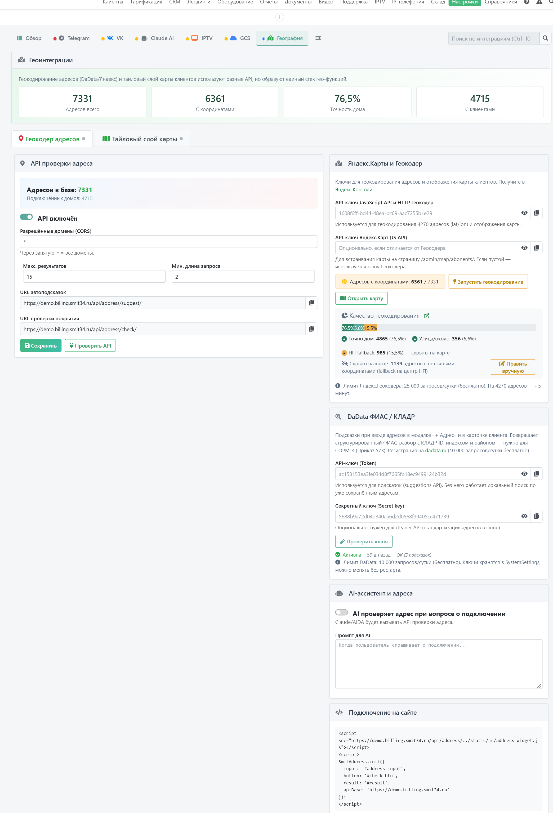The image size is (553, 813).
Task: Click the Сохранить button
Action: [41, 345]
